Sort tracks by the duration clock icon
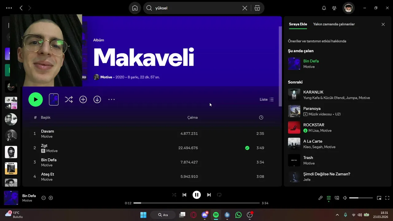 click(261, 117)
